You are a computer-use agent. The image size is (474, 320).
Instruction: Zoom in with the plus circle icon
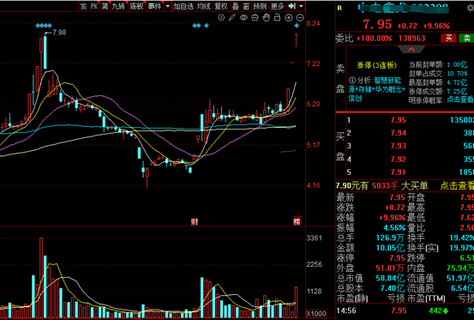pyautogui.click(x=289, y=17)
